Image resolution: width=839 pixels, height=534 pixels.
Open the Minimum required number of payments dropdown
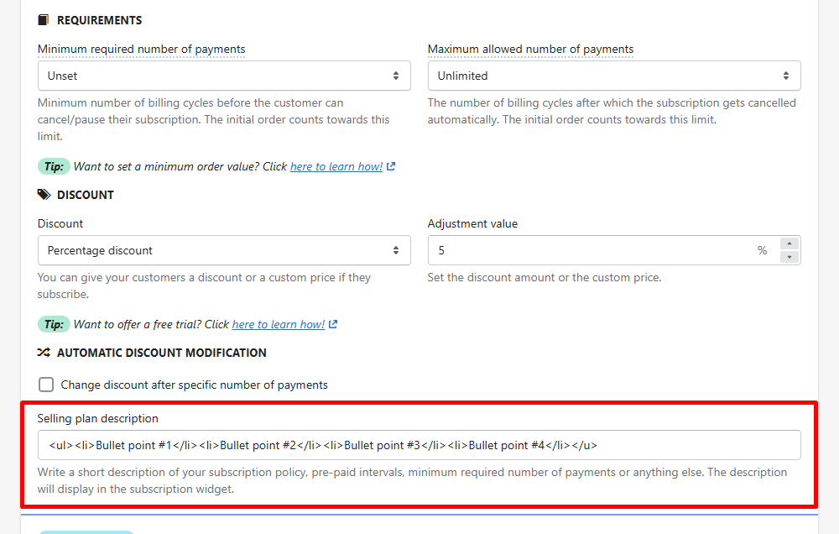click(224, 76)
